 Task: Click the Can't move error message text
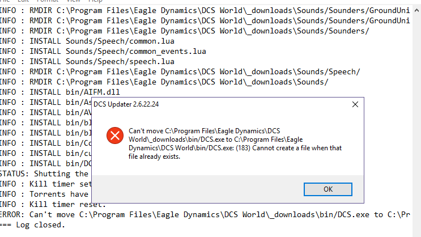point(235,144)
